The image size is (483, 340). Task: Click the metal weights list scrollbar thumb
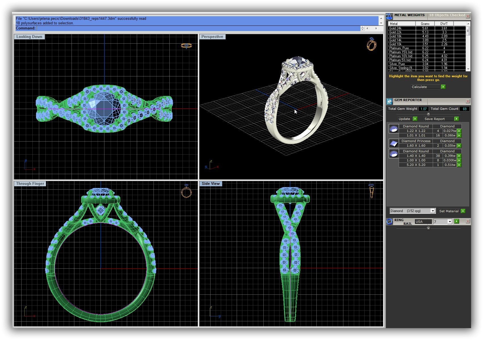(x=468, y=32)
